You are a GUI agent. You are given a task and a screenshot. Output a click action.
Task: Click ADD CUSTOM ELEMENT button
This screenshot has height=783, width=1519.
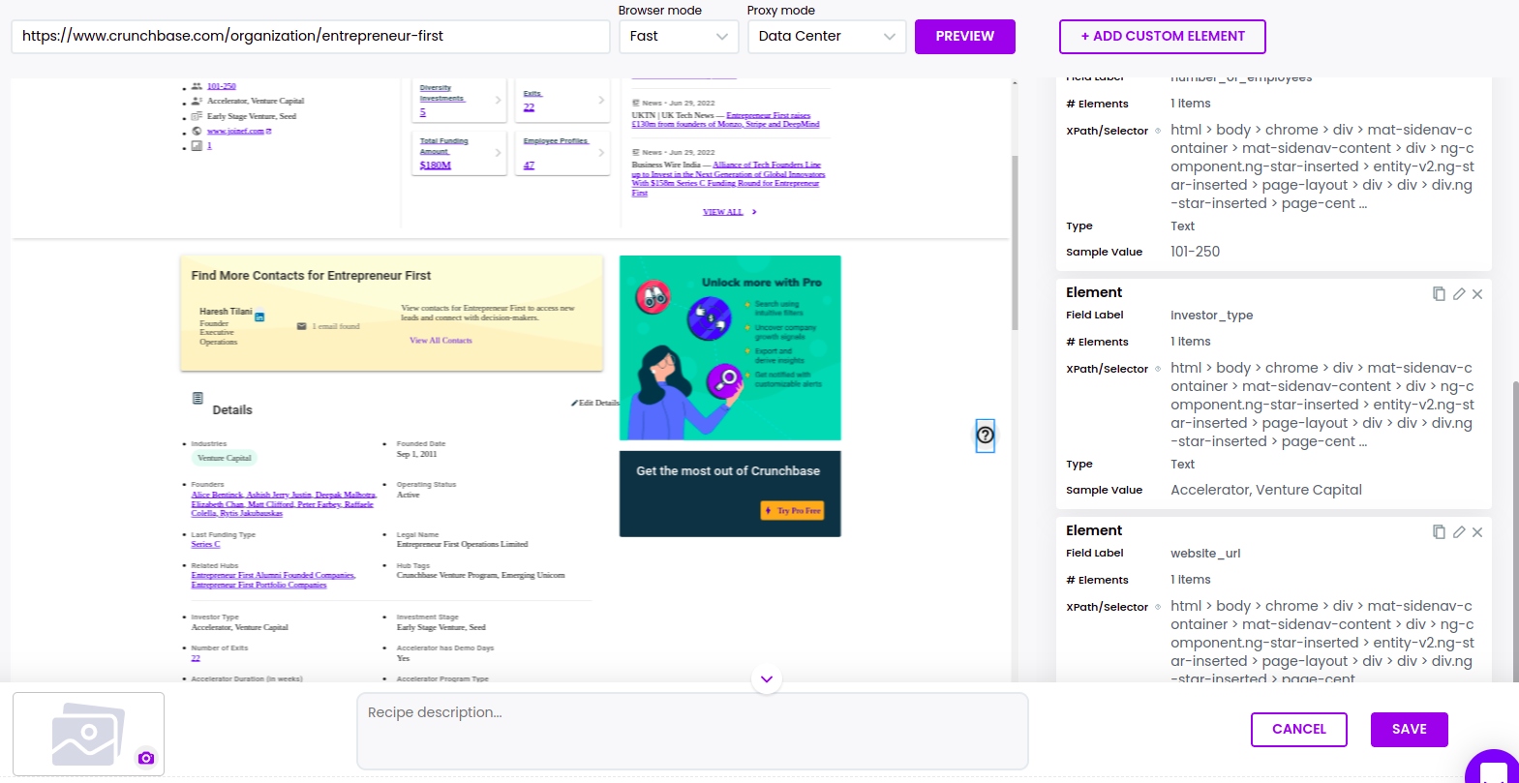click(1163, 37)
